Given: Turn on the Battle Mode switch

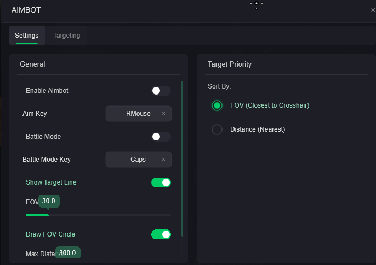Looking at the screenshot, I should pos(161,137).
